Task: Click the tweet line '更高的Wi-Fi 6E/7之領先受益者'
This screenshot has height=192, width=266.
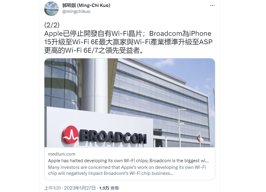Action: (x=94, y=51)
